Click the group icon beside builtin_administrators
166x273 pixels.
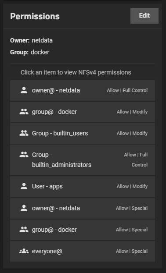(24, 155)
